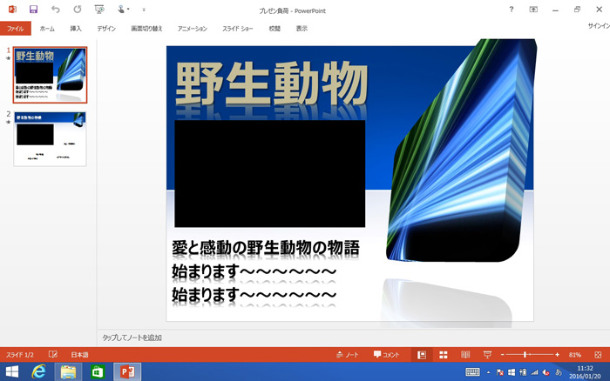Screen dimensions: 610x381
Task: Toggle touch/mouse mode icon
Action: coord(123,10)
